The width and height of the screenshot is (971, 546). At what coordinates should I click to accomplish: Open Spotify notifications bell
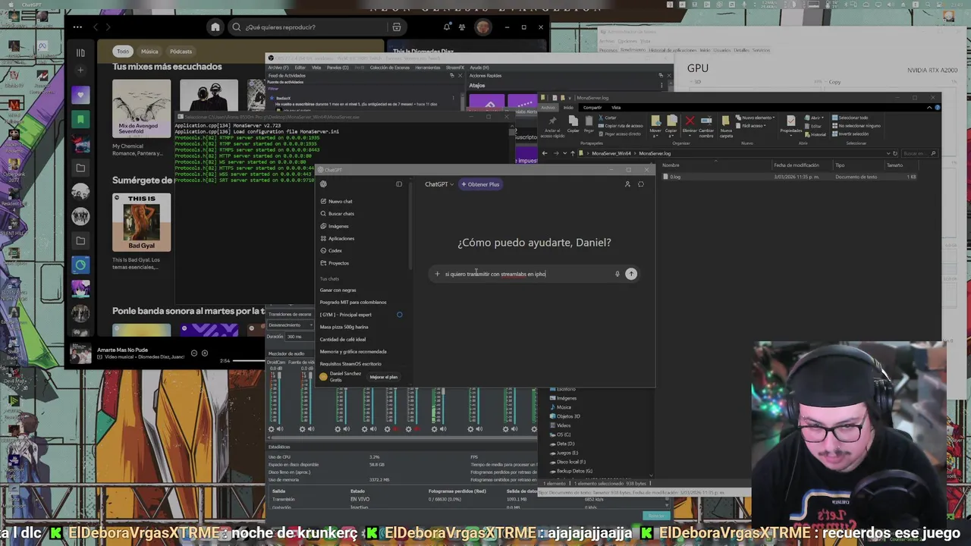tap(448, 27)
